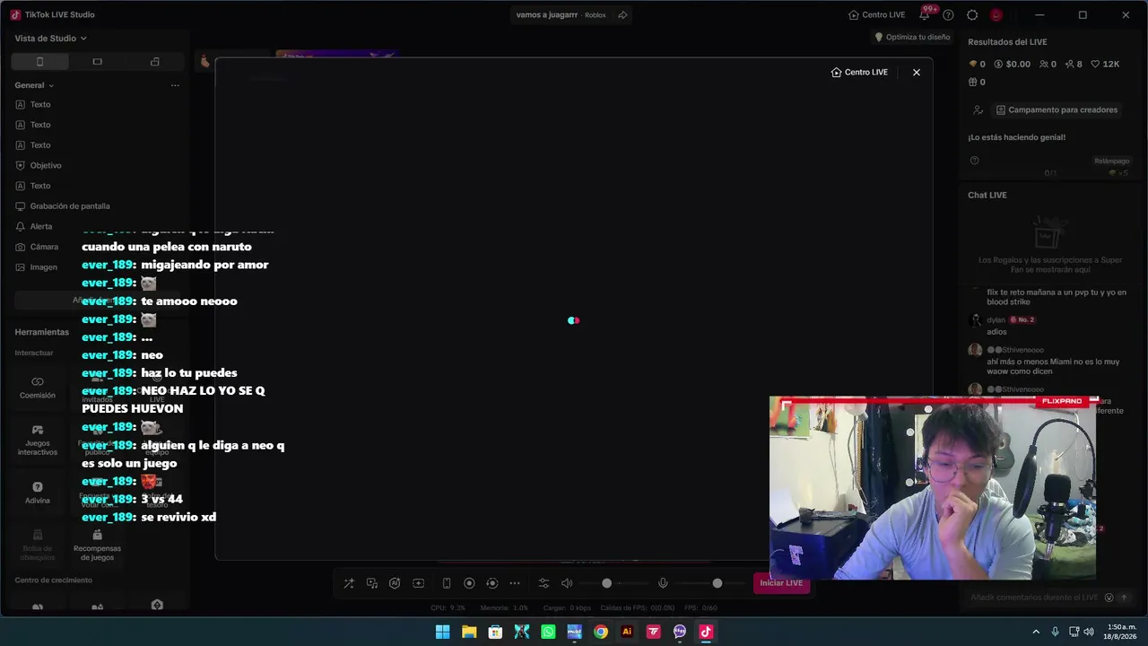This screenshot has width=1148, height=646.
Task: Click the share arrow beside the Roblox title
Action: click(622, 15)
